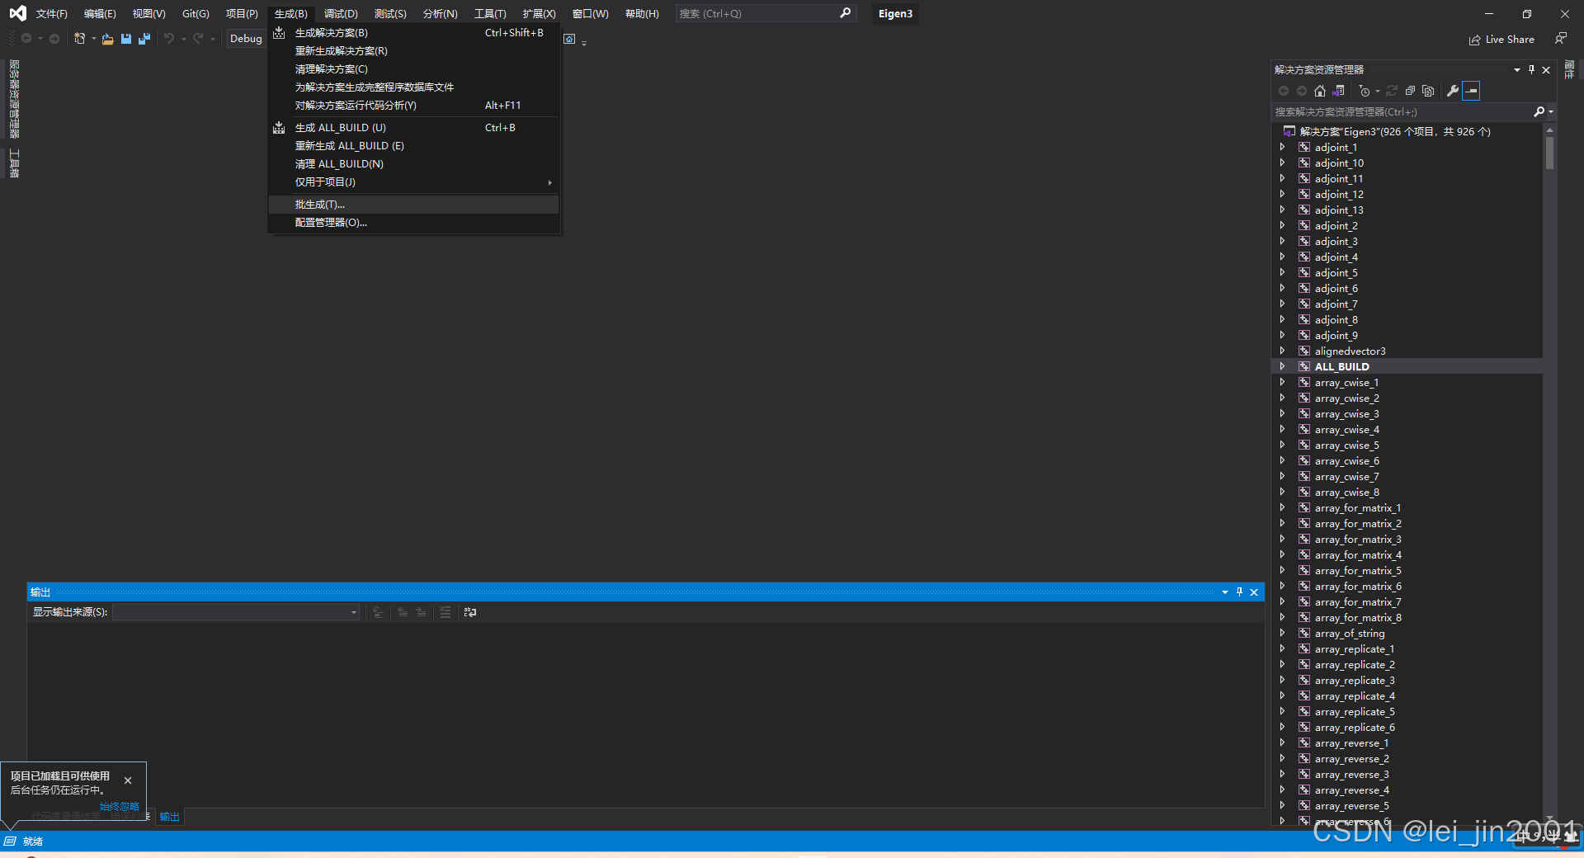Image resolution: width=1584 pixels, height=858 pixels.
Task: Pin the Solution Explorer panel
Action: pyautogui.click(x=1531, y=69)
